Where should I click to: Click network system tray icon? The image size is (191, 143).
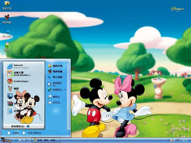coord(175,140)
